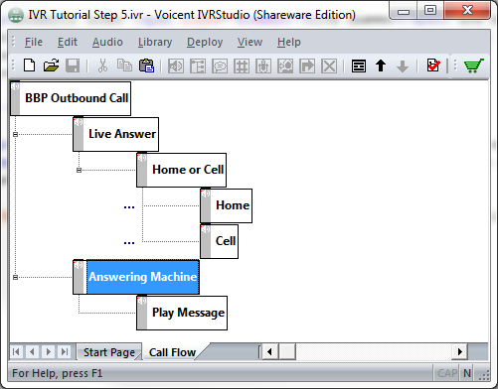Collapse the Live Answer branch
498x389 pixels.
tap(15, 134)
